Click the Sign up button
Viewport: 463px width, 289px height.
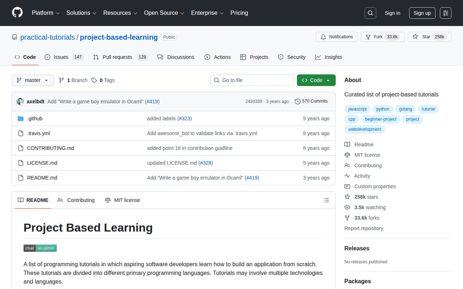pyautogui.click(x=422, y=13)
